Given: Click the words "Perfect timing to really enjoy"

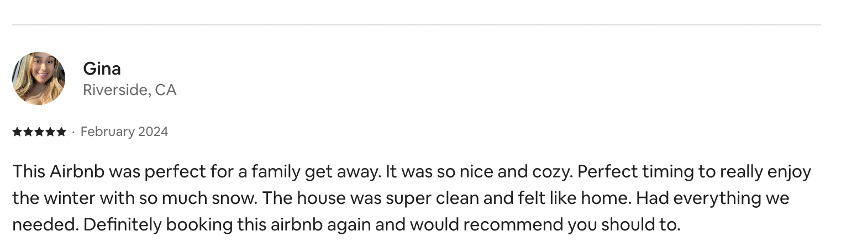Looking at the screenshot, I should [x=696, y=172].
